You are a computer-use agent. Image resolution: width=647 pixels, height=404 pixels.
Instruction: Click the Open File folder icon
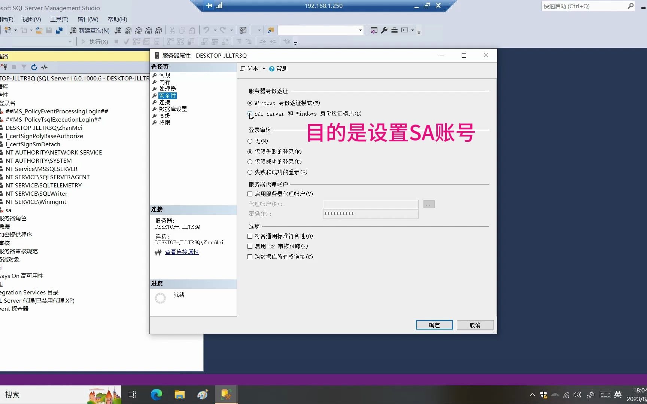click(x=39, y=30)
